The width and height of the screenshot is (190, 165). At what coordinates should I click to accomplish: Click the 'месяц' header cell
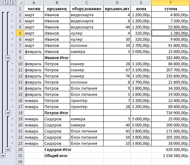coord(34,9)
